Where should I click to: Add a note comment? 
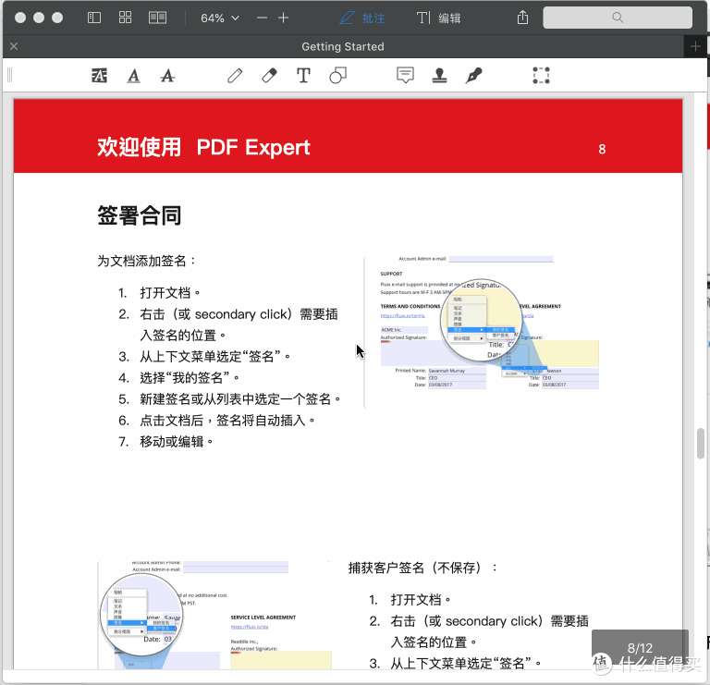405,76
